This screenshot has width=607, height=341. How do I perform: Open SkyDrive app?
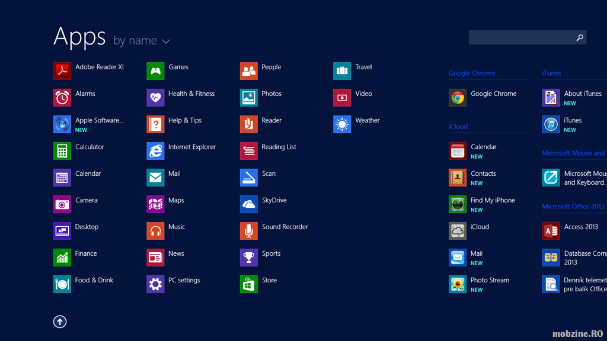263,204
